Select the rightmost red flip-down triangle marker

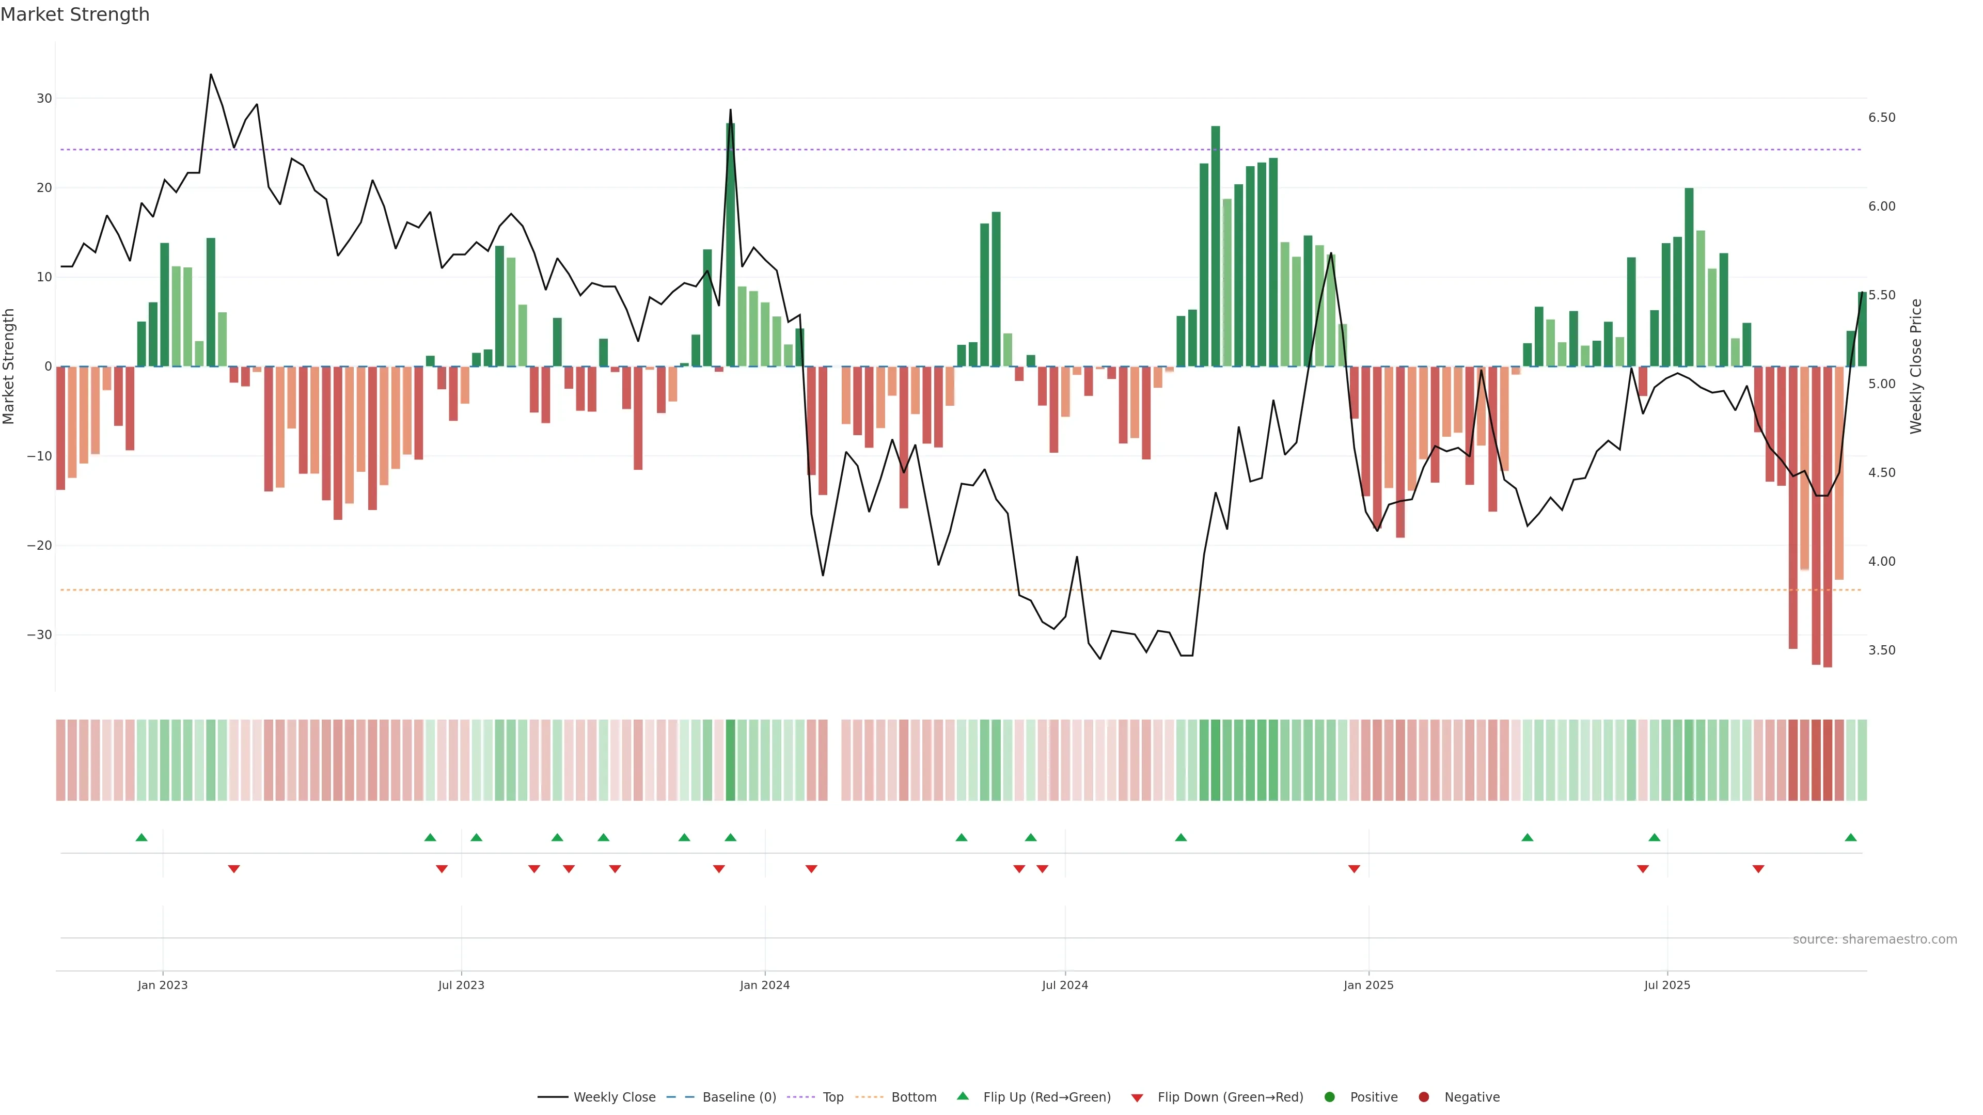pyautogui.click(x=1758, y=869)
